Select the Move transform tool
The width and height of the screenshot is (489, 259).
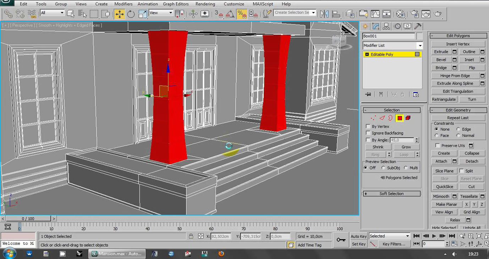119,14
